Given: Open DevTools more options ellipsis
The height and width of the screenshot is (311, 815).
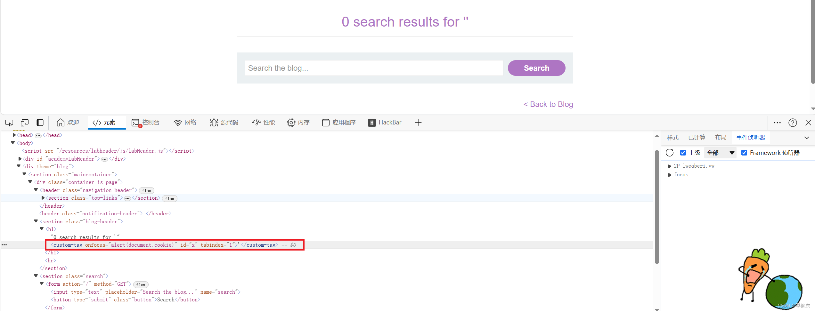Looking at the screenshot, I should click(x=777, y=123).
